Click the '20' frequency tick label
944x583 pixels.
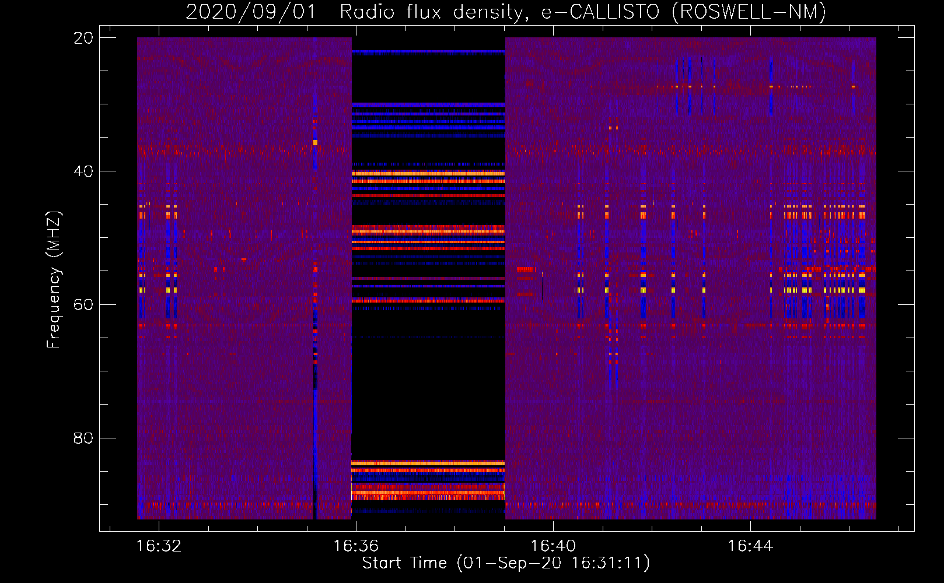pos(83,38)
